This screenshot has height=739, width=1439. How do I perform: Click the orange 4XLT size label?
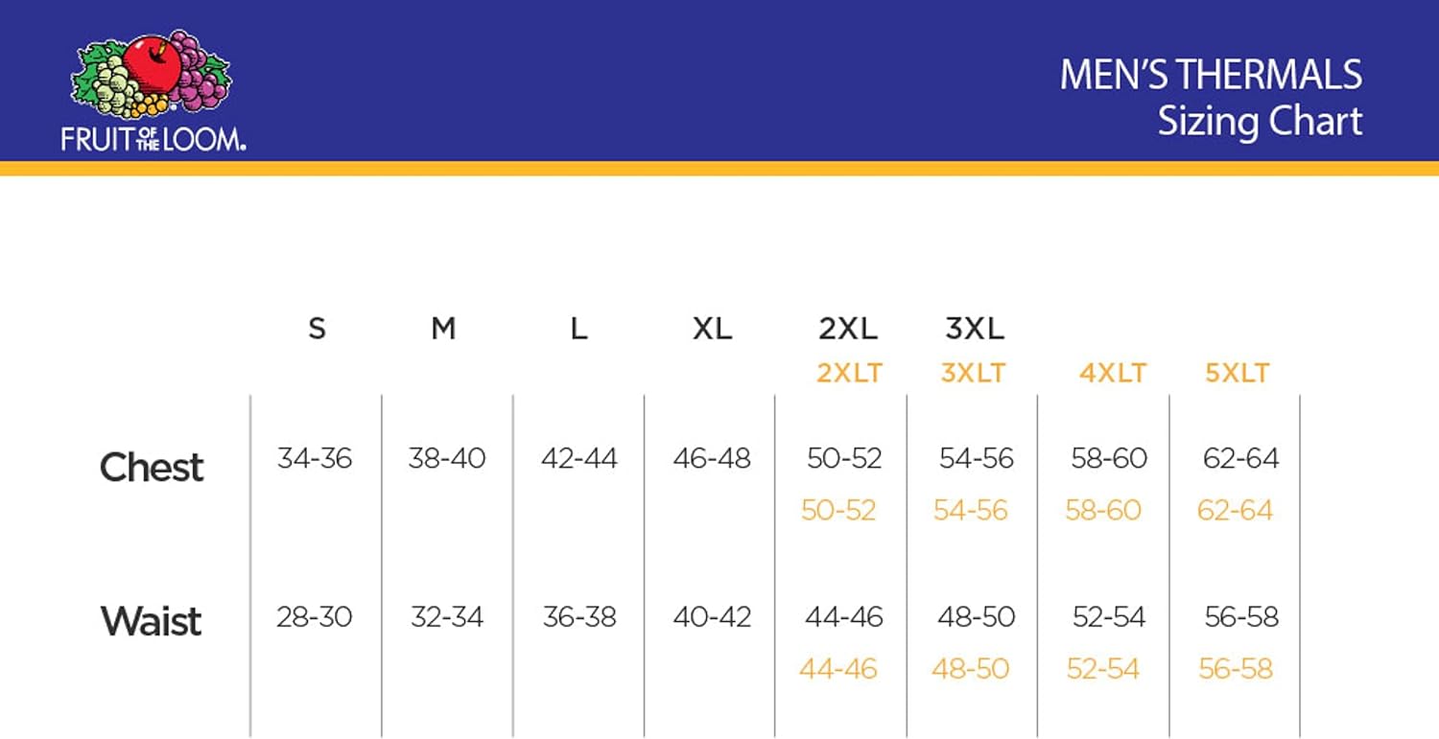coord(1112,373)
